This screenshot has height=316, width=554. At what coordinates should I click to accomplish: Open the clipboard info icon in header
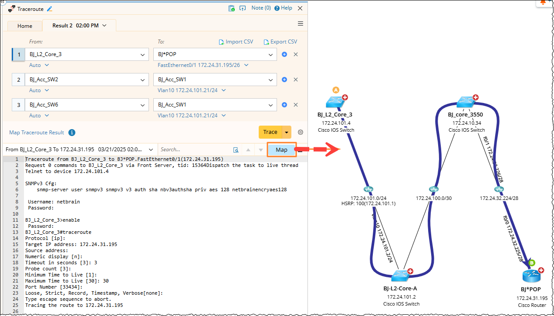click(232, 8)
